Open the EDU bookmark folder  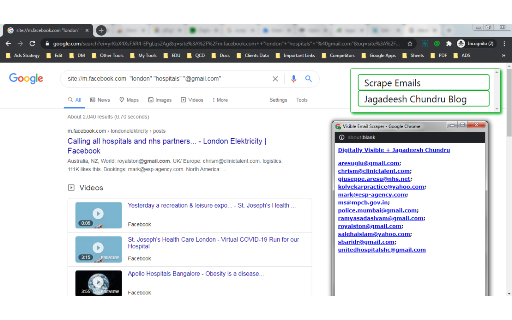172,56
